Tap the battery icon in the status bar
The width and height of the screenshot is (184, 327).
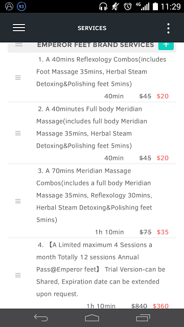pos(155,7)
